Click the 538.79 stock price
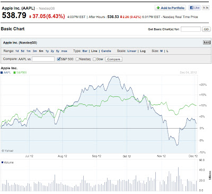The width and height of the screenshot is (212, 194). (x=14, y=15)
